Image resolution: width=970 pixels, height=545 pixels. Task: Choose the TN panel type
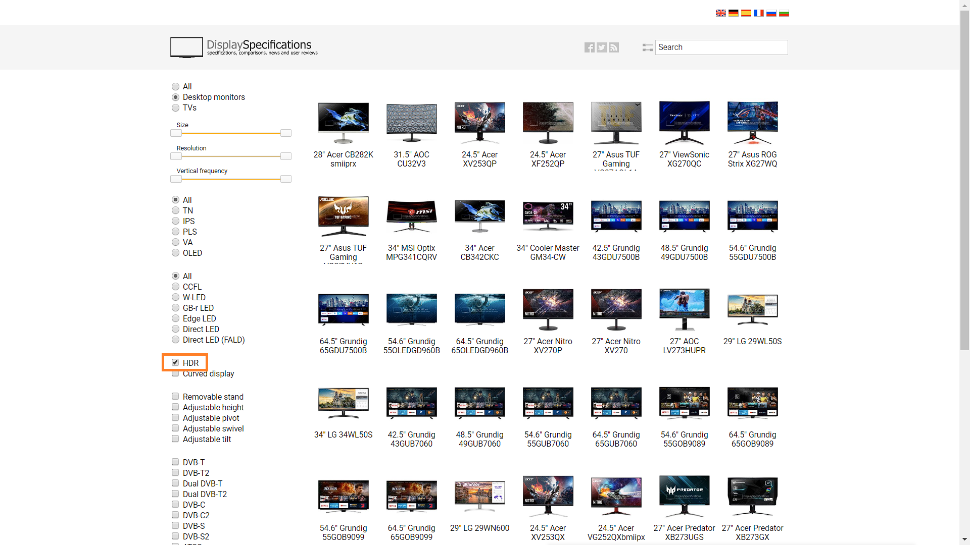coord(175,211)
